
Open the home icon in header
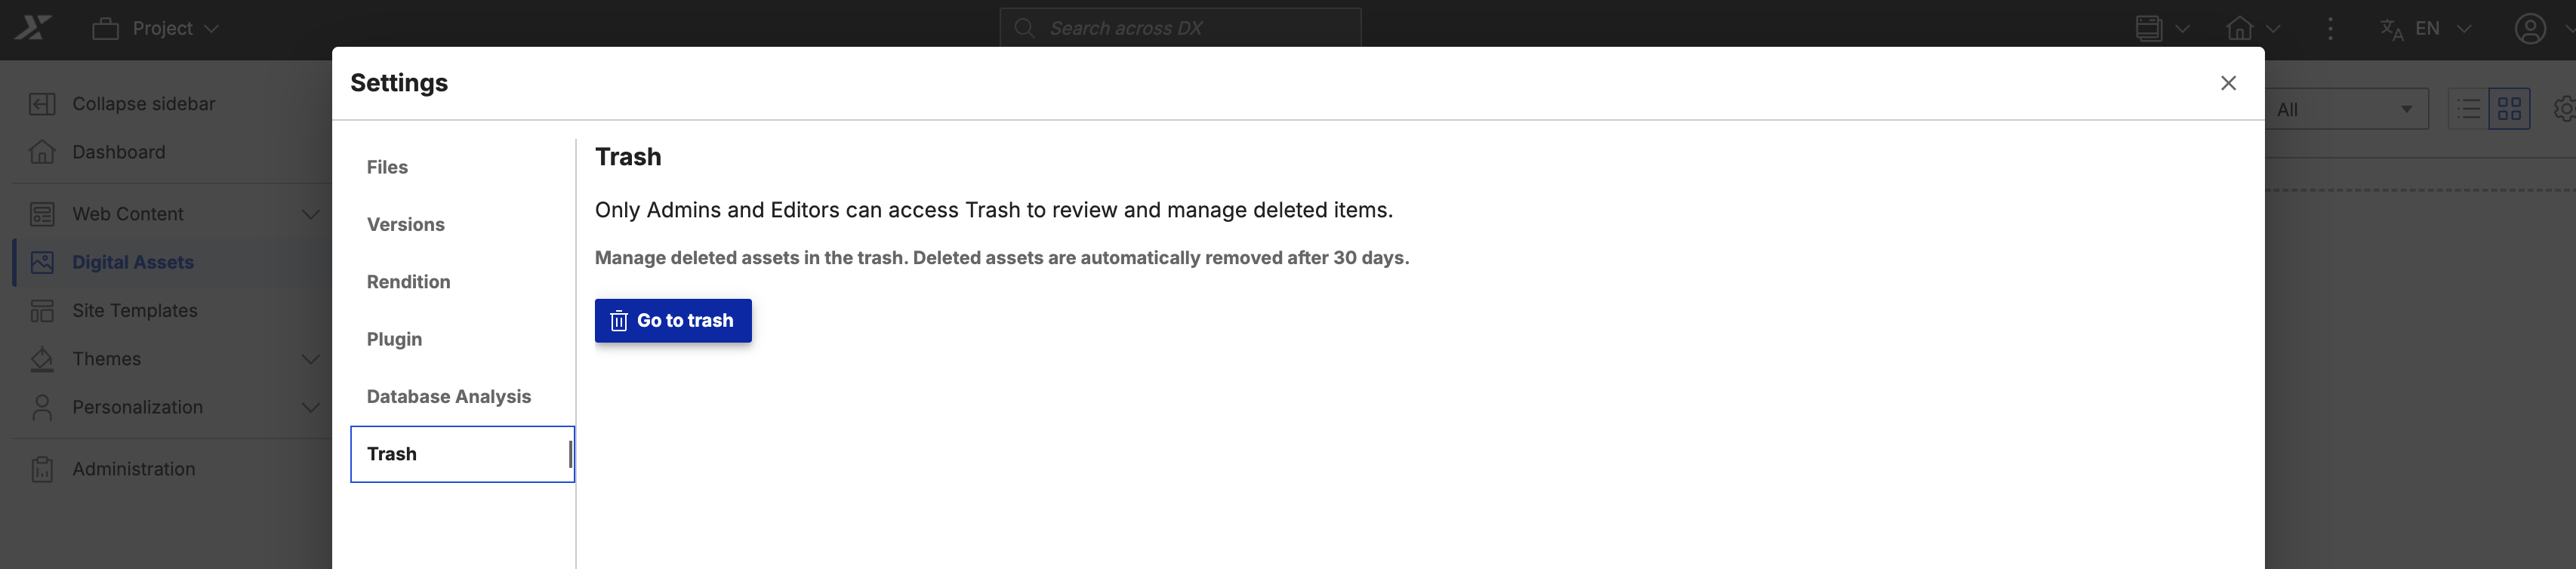pyautogui.click(x=2240, y=28)
